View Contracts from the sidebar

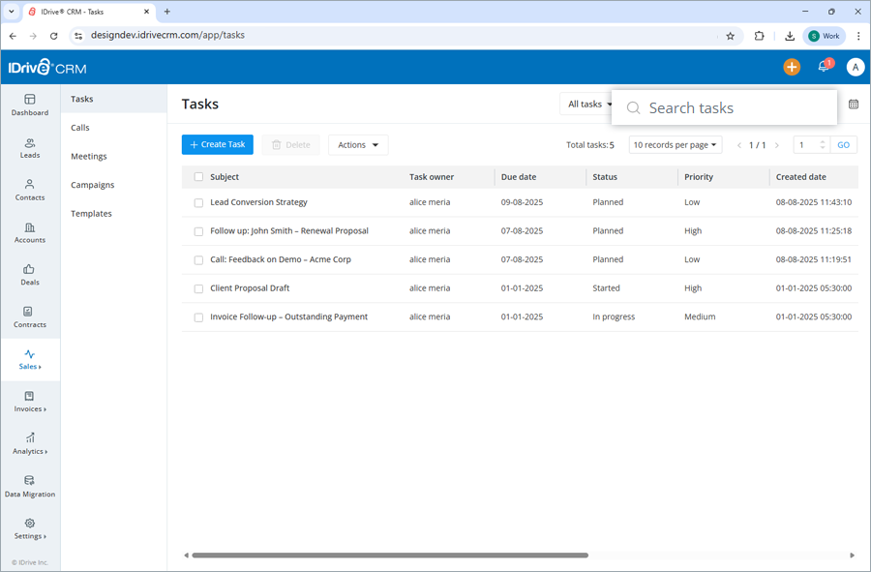(x=30, y=317)
